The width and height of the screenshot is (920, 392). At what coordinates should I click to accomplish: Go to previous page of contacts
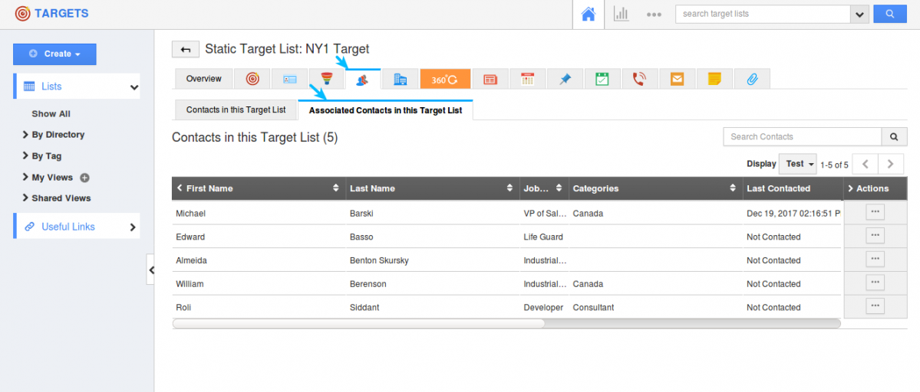[865, 165]
